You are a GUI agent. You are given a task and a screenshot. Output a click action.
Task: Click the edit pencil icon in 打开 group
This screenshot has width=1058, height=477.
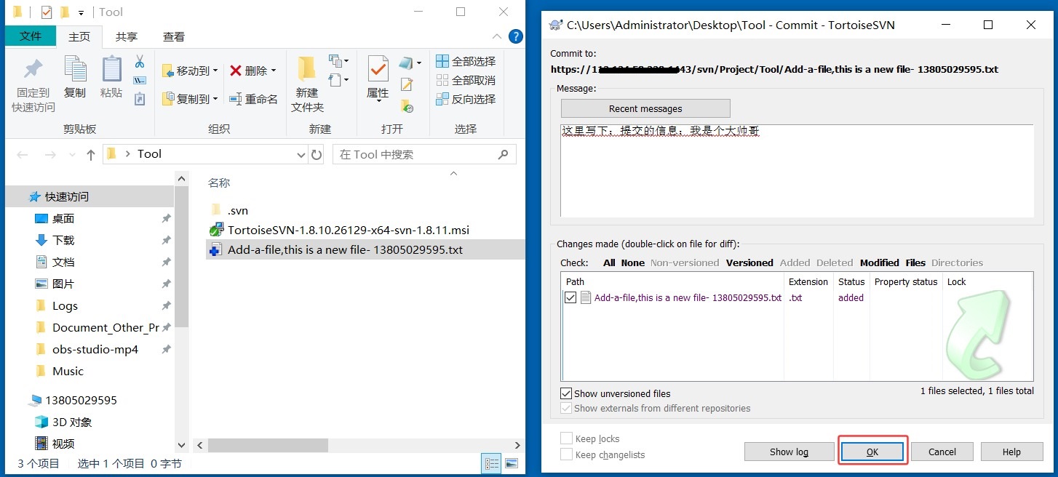(x=407, y=84)
